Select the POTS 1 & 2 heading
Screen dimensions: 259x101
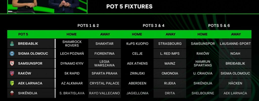pyautogui.click(x=88, y=26)
